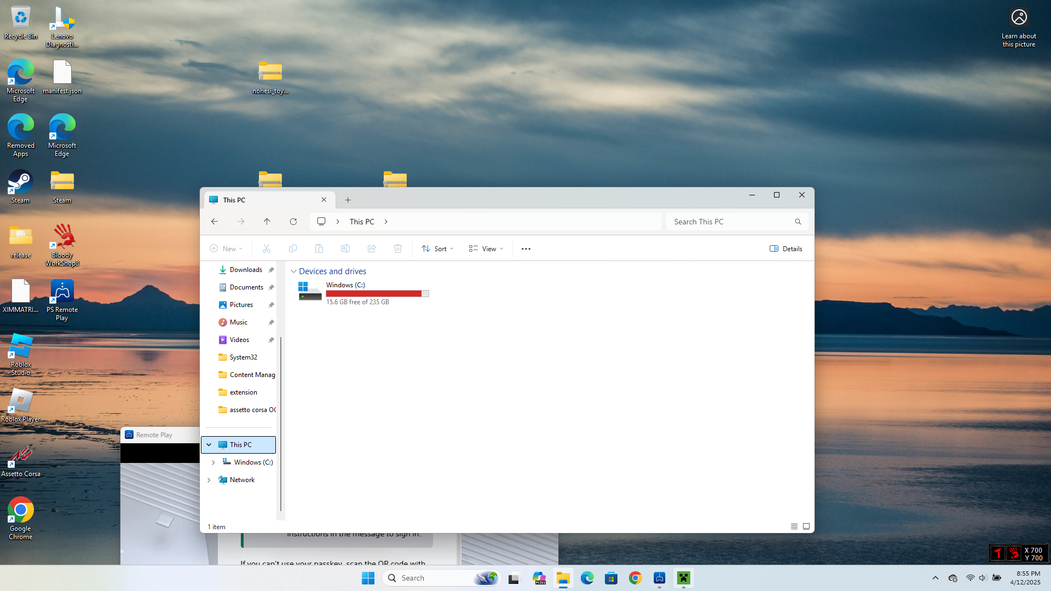Expand the Network tree node

(209, 480)
